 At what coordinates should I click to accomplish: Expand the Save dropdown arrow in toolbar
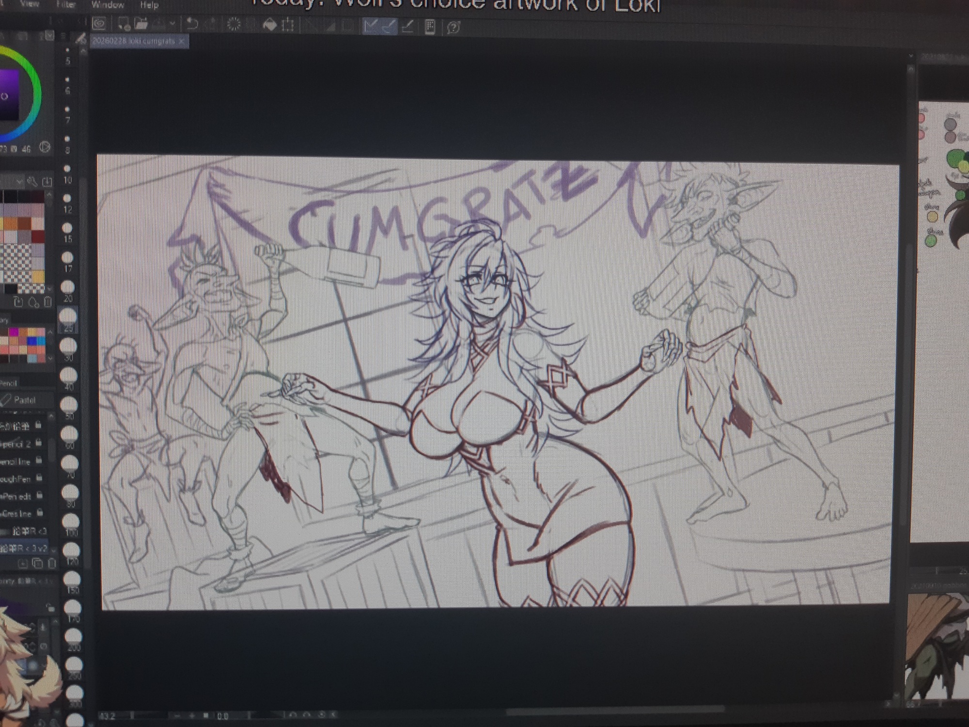pyautogui.click(x=172, y=23)
